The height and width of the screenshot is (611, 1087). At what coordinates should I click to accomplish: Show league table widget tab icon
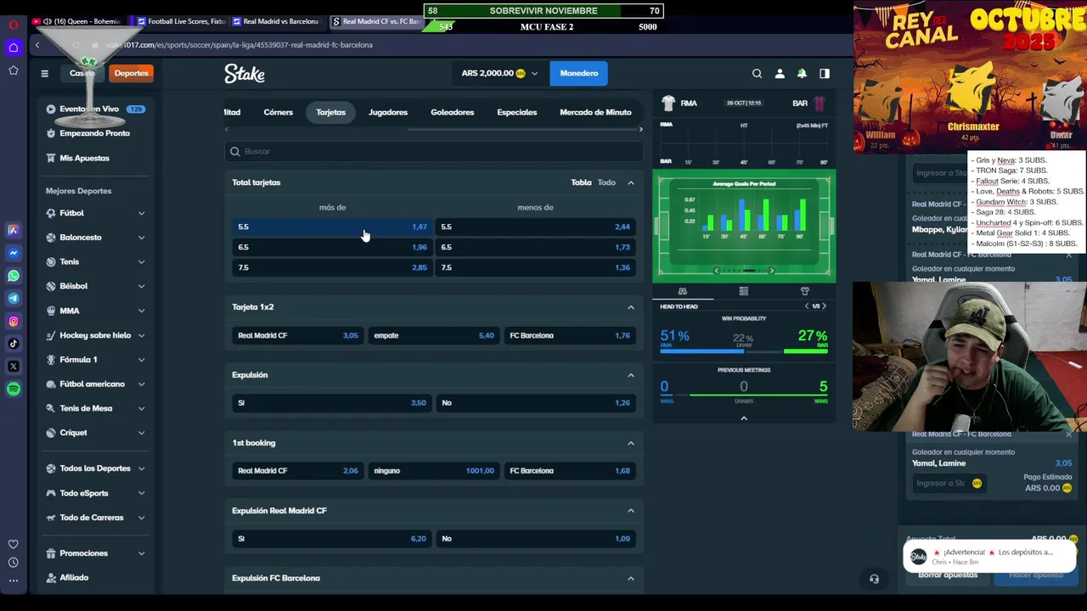pos(743,291)
